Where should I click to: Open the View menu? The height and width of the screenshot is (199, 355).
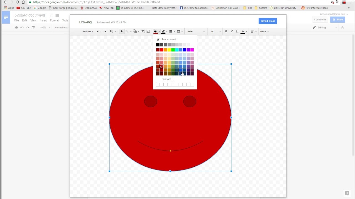33,20
